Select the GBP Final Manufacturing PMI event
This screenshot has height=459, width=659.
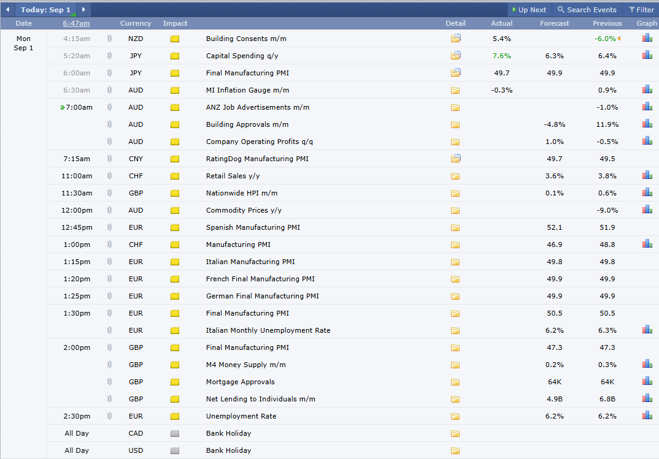247,347
